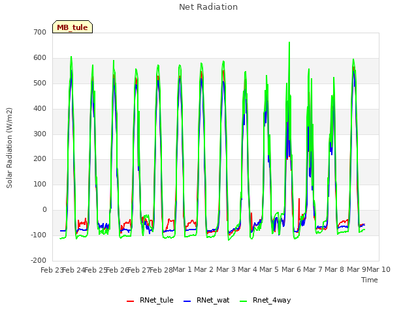The image size is (418, 313).
Task: Click the Mar 5 x-axis date label
Action: click(x=269, y=269)
